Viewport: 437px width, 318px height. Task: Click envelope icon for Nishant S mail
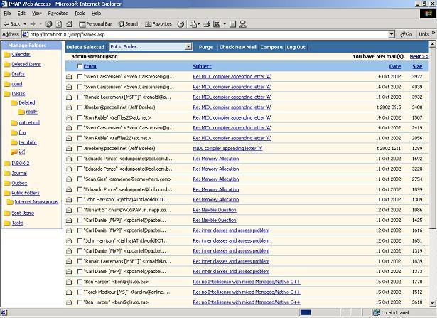(69, 210)
